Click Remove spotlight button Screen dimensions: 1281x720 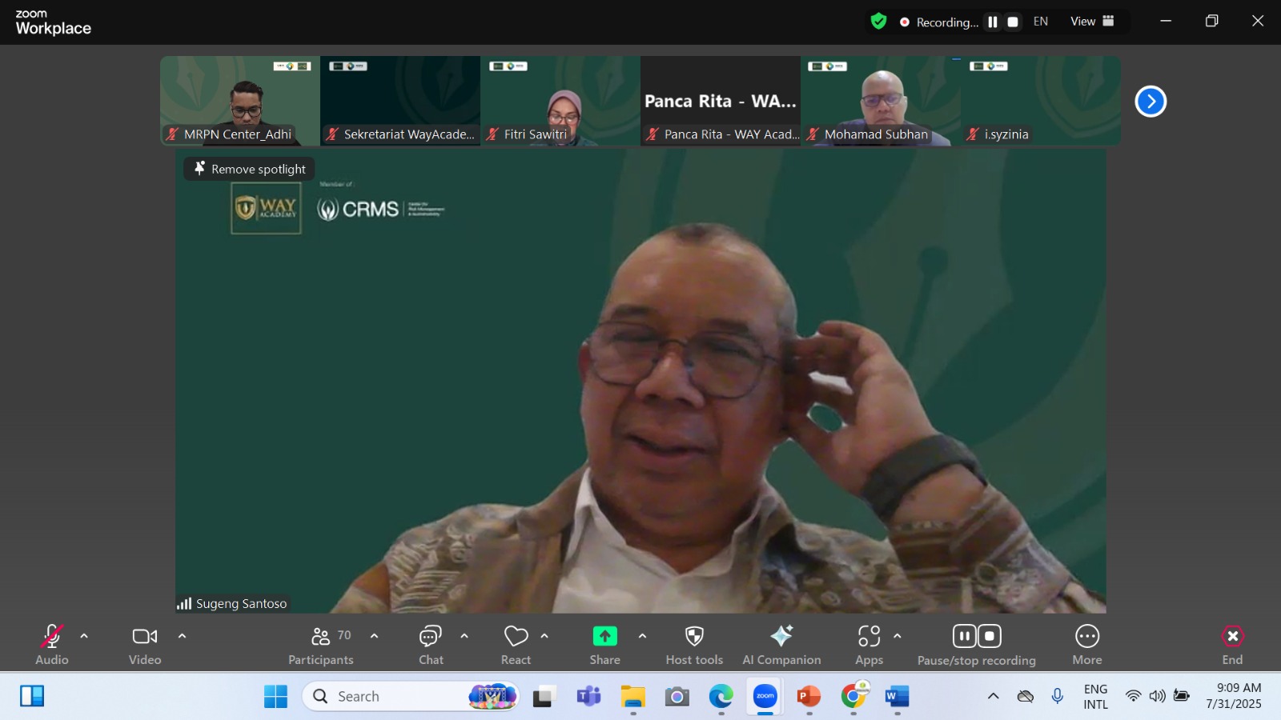tap(250, 169)
